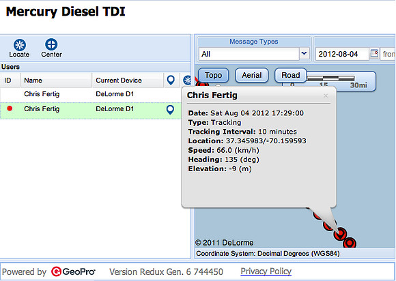Switch map to Road view

(291, 75)
